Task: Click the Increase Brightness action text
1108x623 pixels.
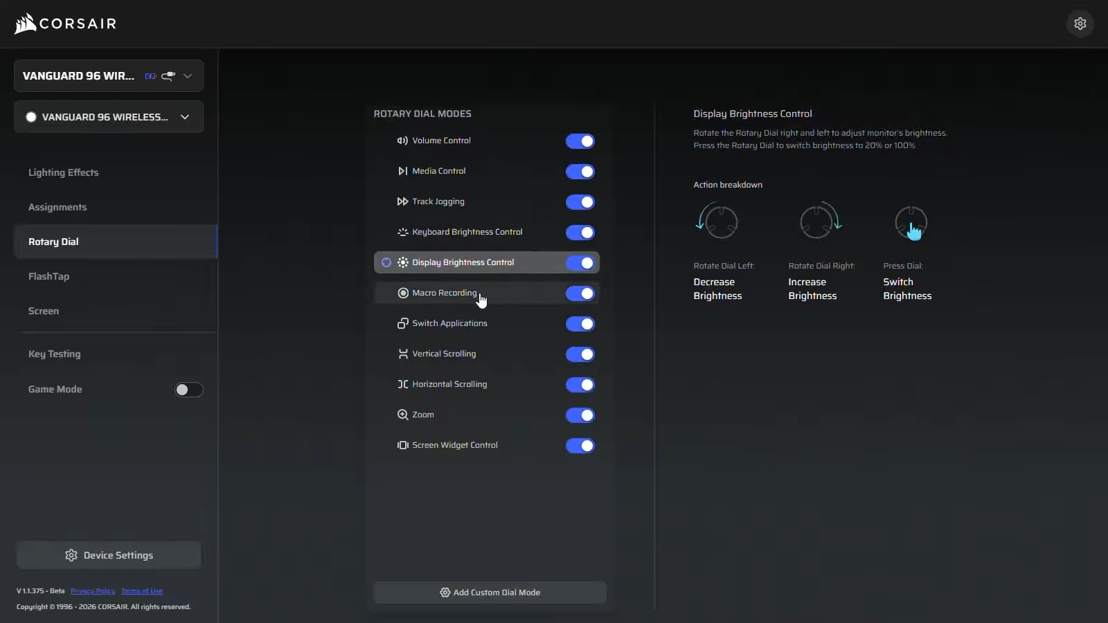Action: [812, 289]
